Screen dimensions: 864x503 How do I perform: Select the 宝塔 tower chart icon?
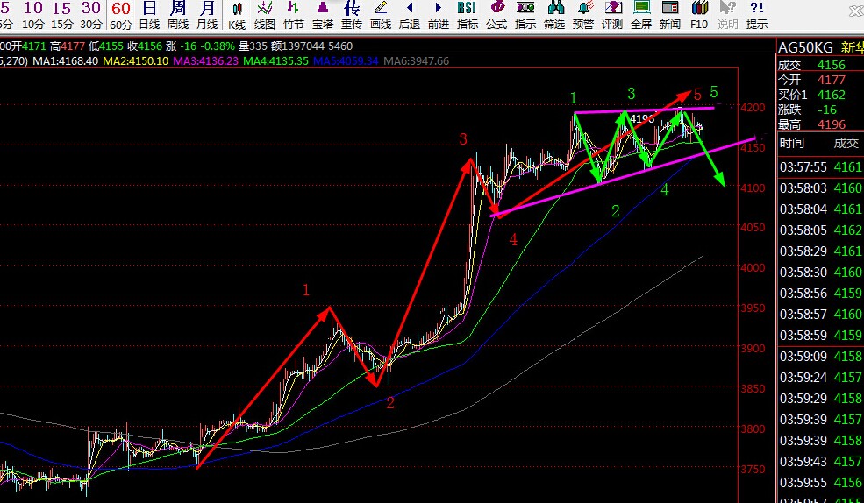pos(323,15)
